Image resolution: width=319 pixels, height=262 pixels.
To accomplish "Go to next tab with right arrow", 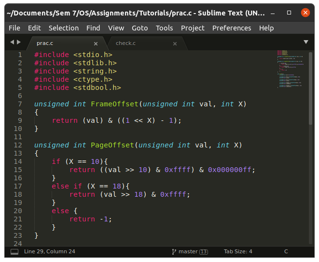I will pyautogui.click(x=19, y=43).
